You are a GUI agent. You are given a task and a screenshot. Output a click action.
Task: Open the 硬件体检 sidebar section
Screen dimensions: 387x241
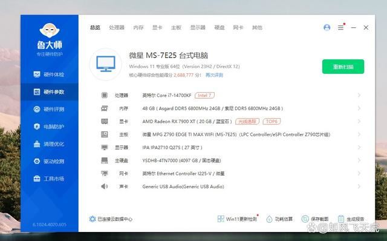coord(49,74)
